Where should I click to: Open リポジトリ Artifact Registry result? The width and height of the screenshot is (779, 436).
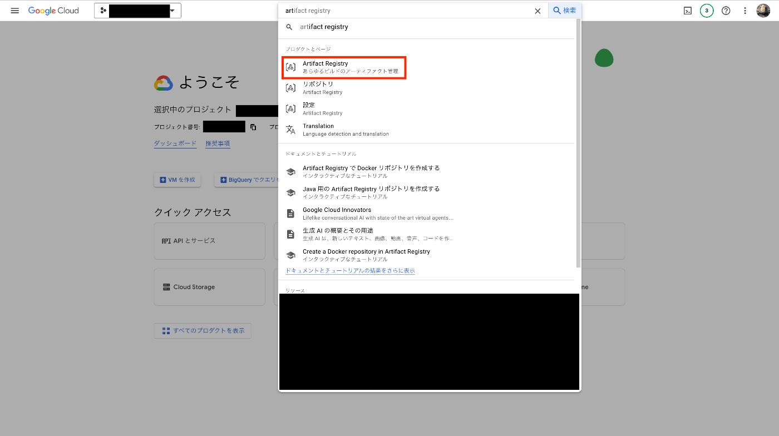[427, 88]
